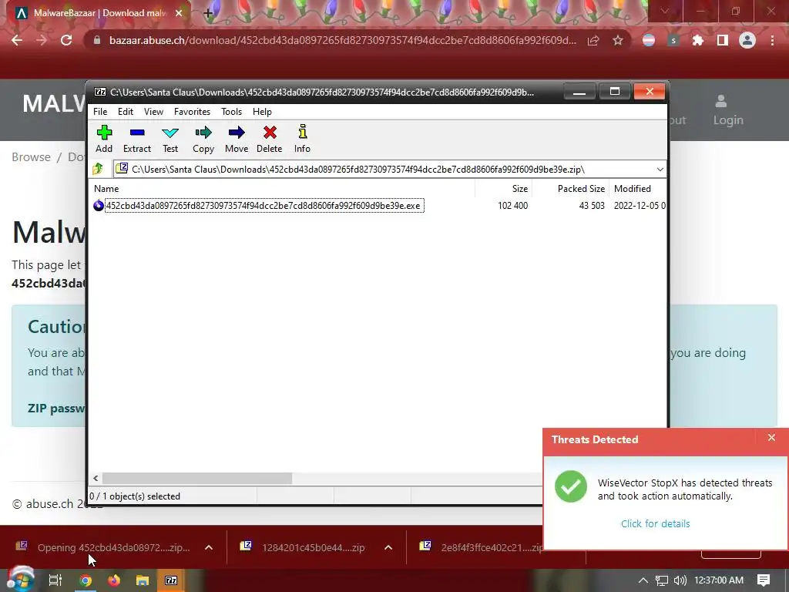This screenshot has height=592, width=789.
Task: Open Chrome's three-dot menu
Action: click(x=772, y=40)
